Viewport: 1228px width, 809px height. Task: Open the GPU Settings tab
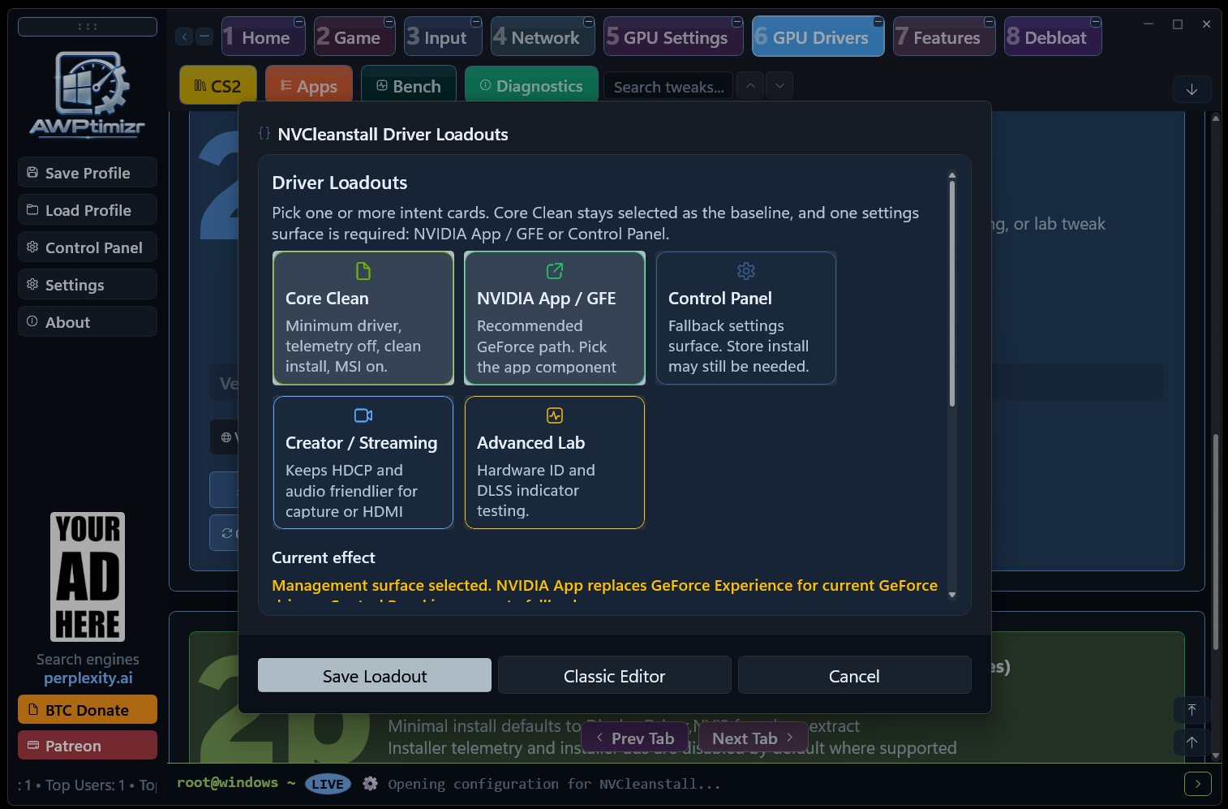point(673,37)
